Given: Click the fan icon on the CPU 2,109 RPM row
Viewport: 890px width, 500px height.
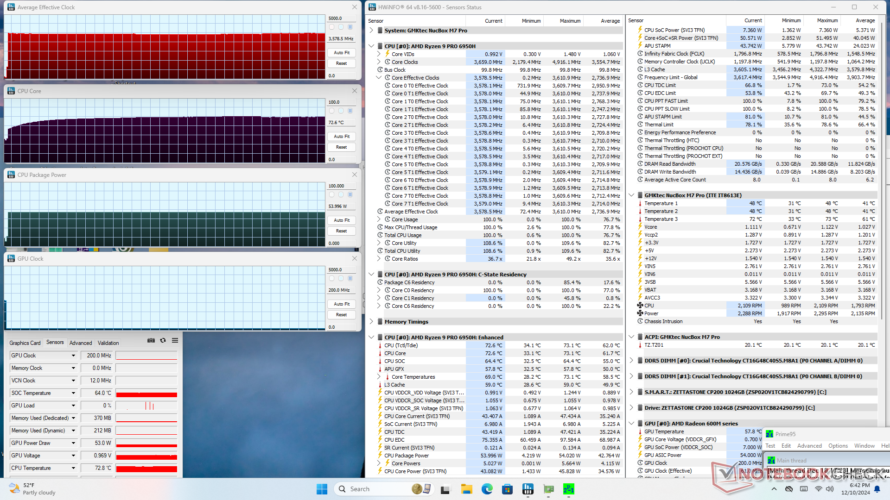Looking at the screenshot, I should tap(640, 306).
